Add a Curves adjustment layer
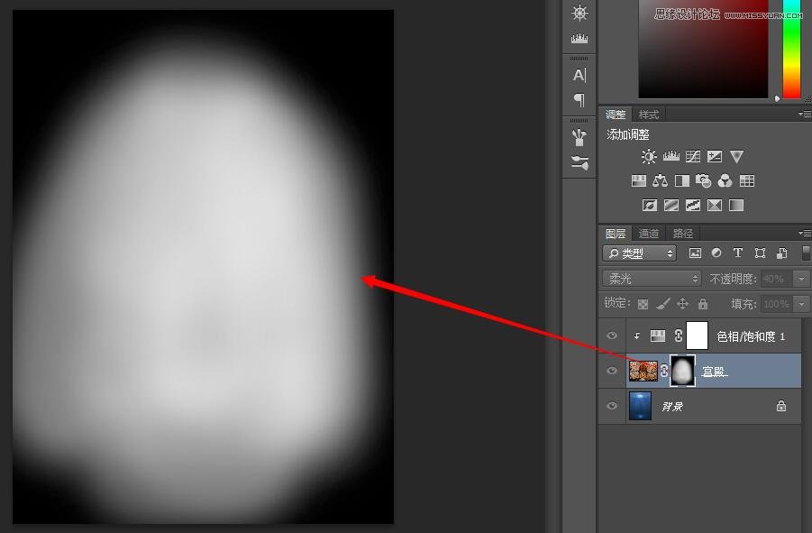 pyautogui.click(x=693, y=157)
